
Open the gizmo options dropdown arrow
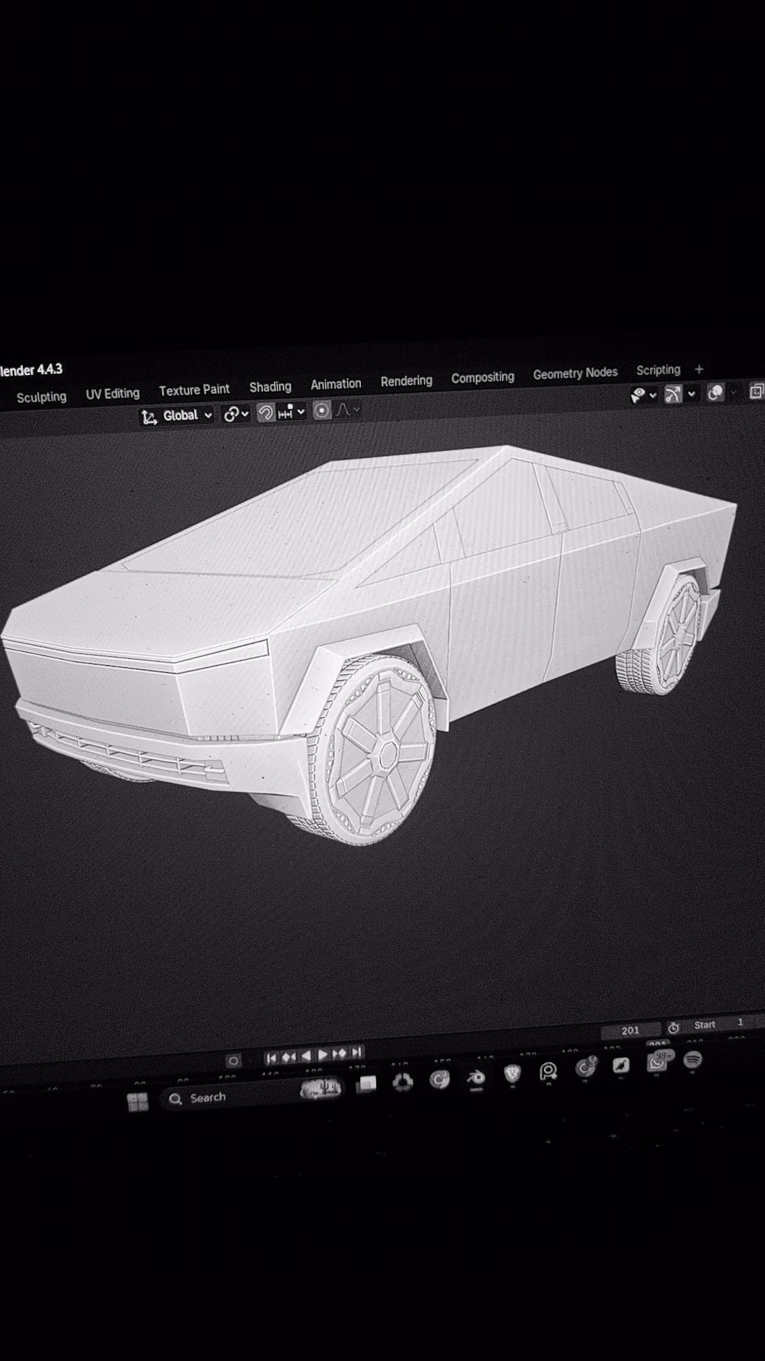point(691,394)
